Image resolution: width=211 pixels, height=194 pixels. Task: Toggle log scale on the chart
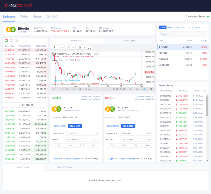click(137, 89)
